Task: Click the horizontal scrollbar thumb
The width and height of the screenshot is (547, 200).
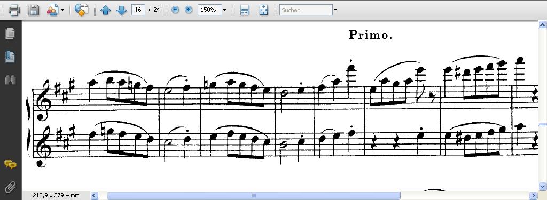Action: (254, 196)
